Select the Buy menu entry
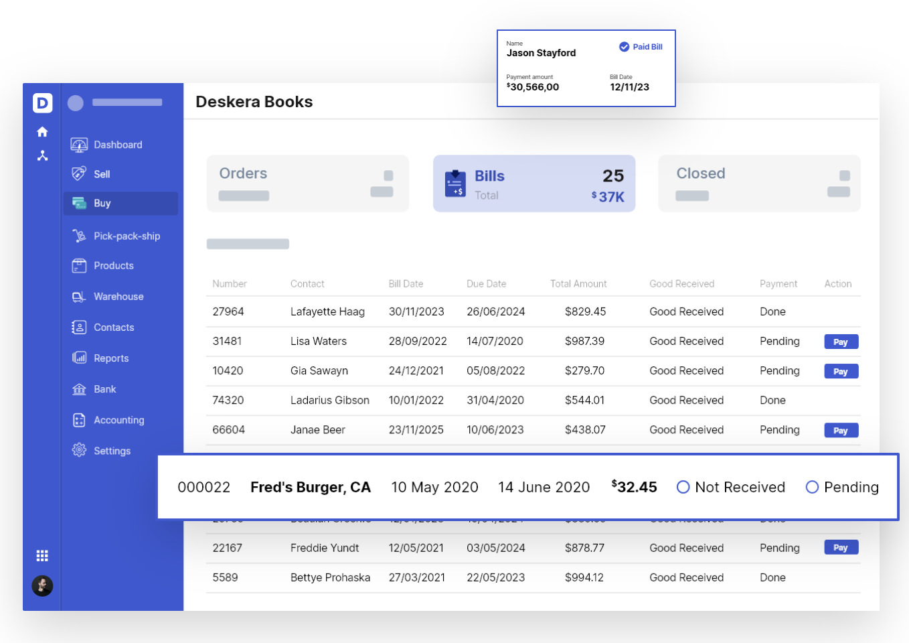The image size is (909, 643). point(120,204)
